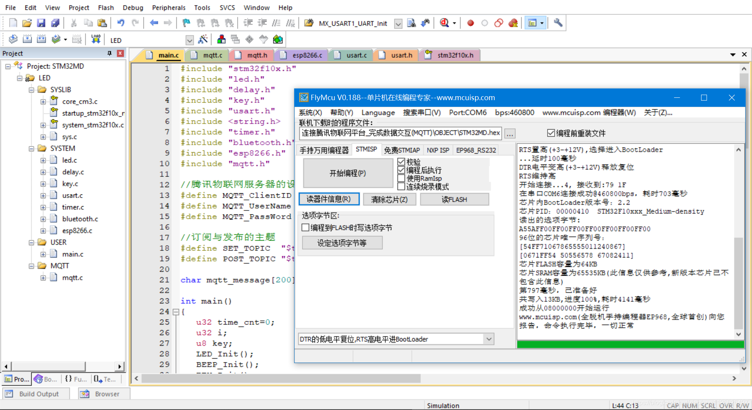Open the DTR/RTS reset mode dropdown
The width and height of the screenshot is (752, 410).
(488, 339)
